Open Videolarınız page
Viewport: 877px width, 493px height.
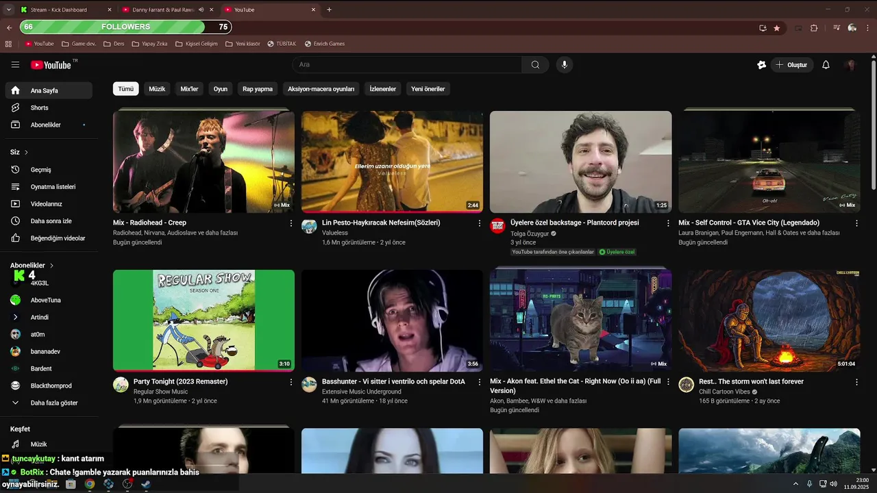48,204
